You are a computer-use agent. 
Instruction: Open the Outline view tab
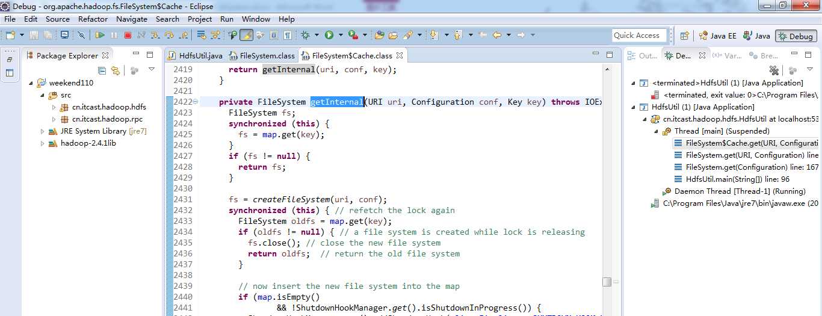(x=643, y=55)
